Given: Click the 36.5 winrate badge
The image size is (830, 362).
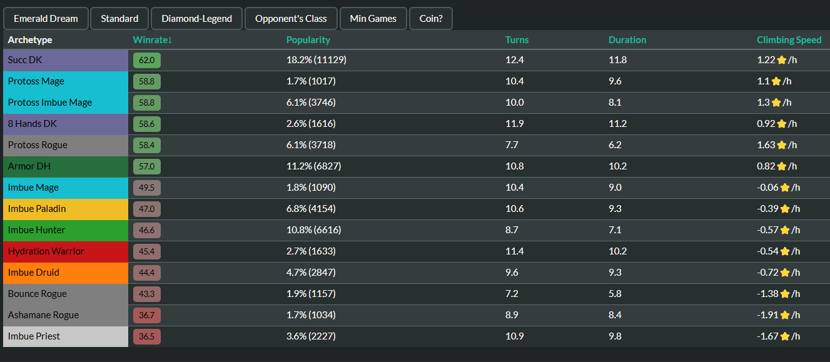Looking at the screenshot, I should pos(147,337).
